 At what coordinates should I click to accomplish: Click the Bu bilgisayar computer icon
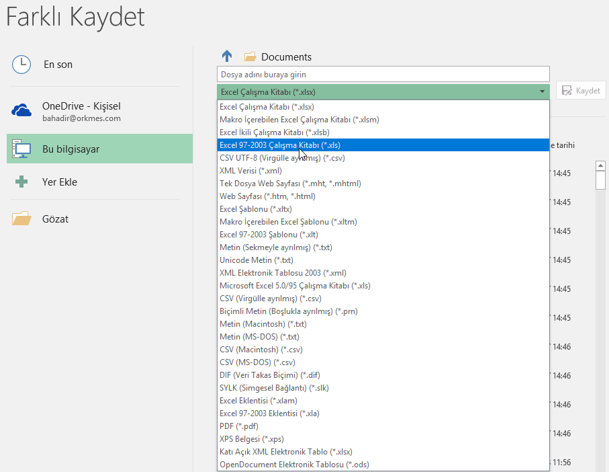[21, 149]
